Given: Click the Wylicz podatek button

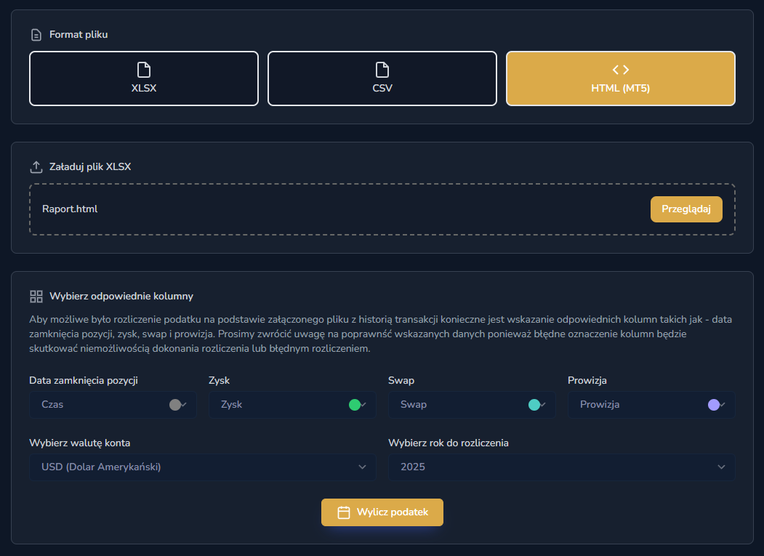Looking at the screenshot, I should click(382, 512).
